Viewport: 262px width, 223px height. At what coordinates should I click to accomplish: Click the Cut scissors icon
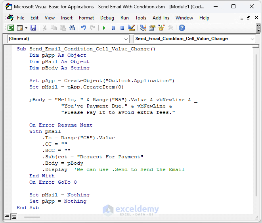click(44, 28)
